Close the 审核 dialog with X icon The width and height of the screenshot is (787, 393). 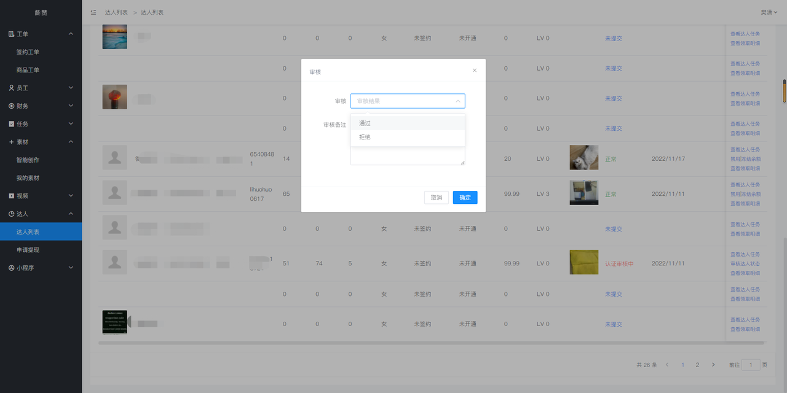click(474, 71)
